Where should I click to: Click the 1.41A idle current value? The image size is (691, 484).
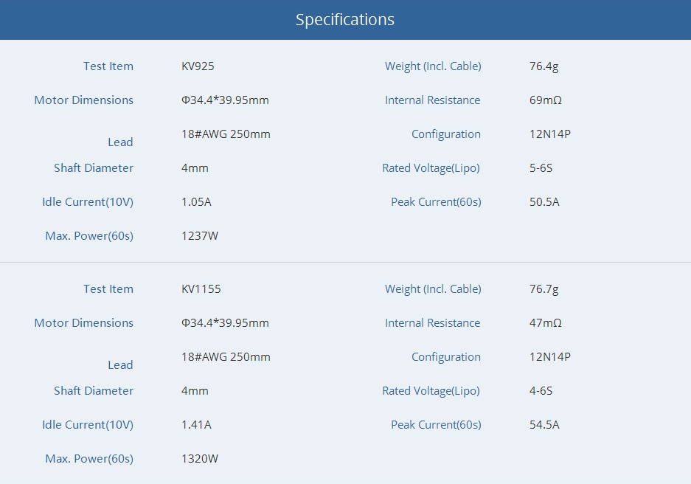(x=196, y=425)
